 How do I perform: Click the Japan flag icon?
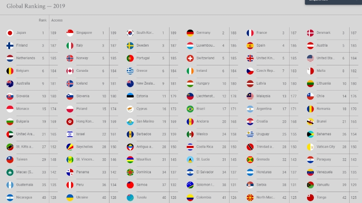pyautogui.click(x=10, y=33)
